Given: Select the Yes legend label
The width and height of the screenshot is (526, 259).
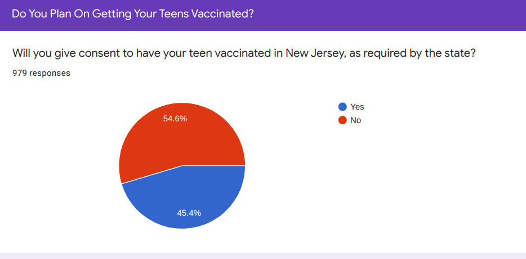Looking at the screenshot, I should pyautogui.click(x=357, y=107).
